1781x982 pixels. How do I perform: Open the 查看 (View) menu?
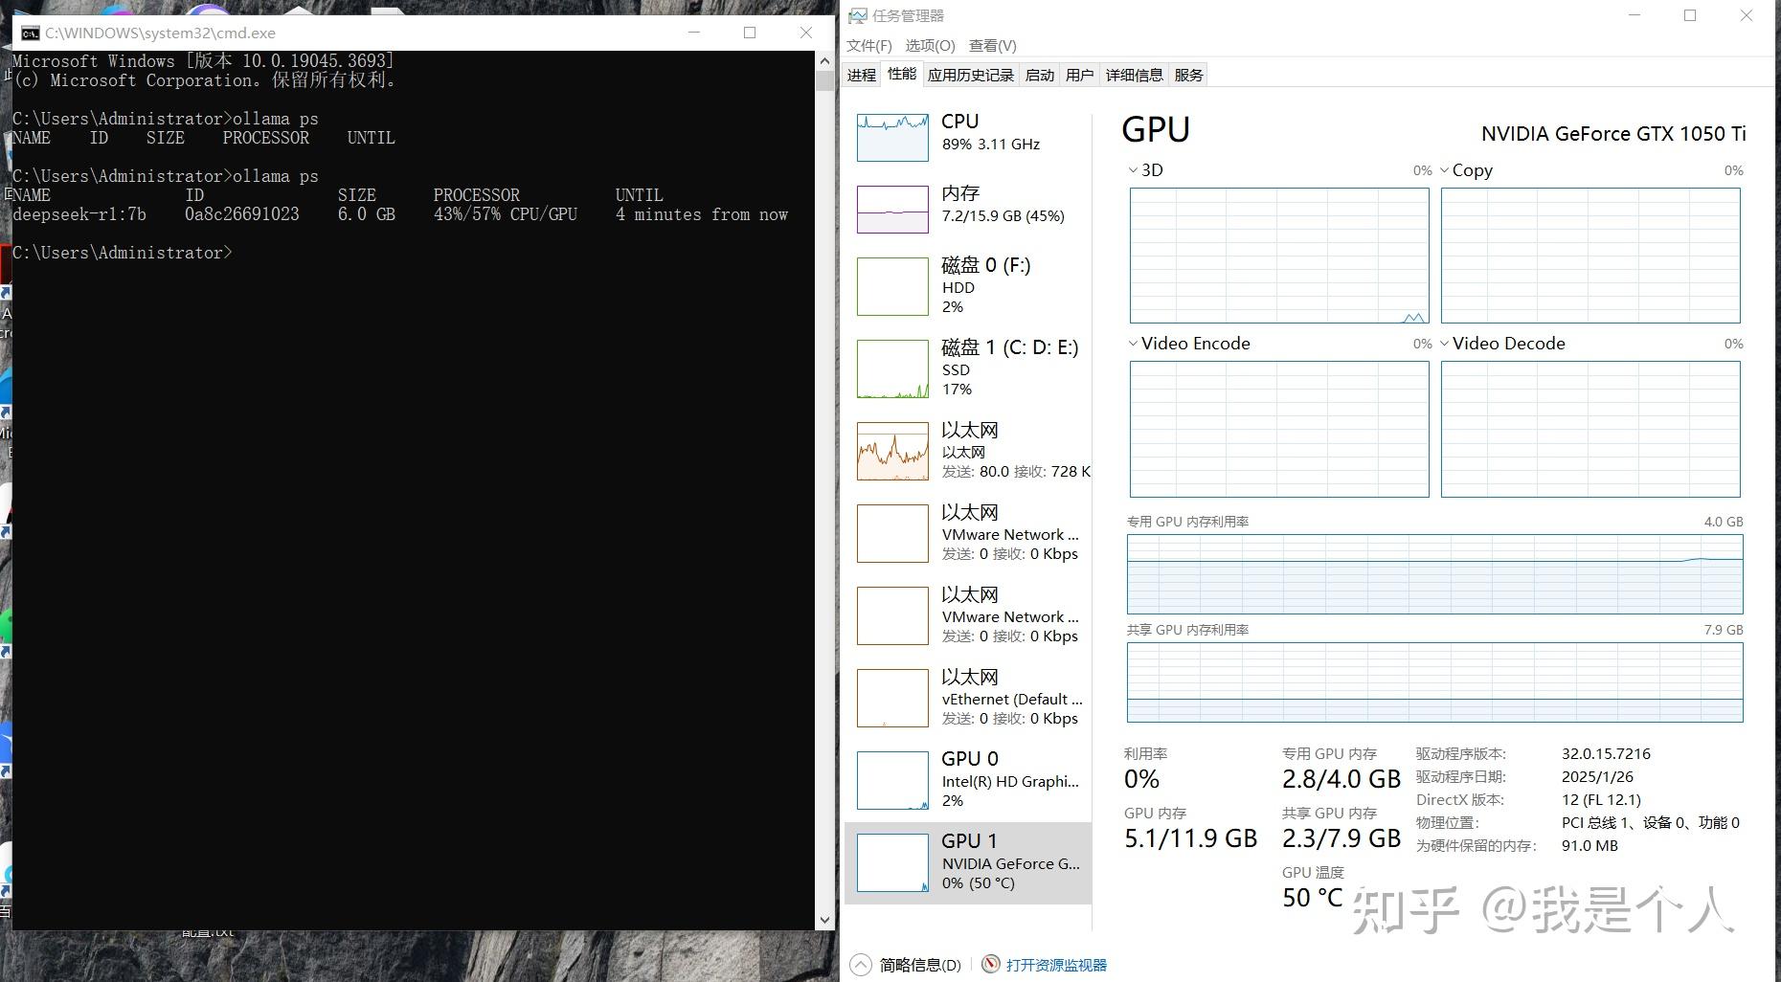click(x=993, y=45)
